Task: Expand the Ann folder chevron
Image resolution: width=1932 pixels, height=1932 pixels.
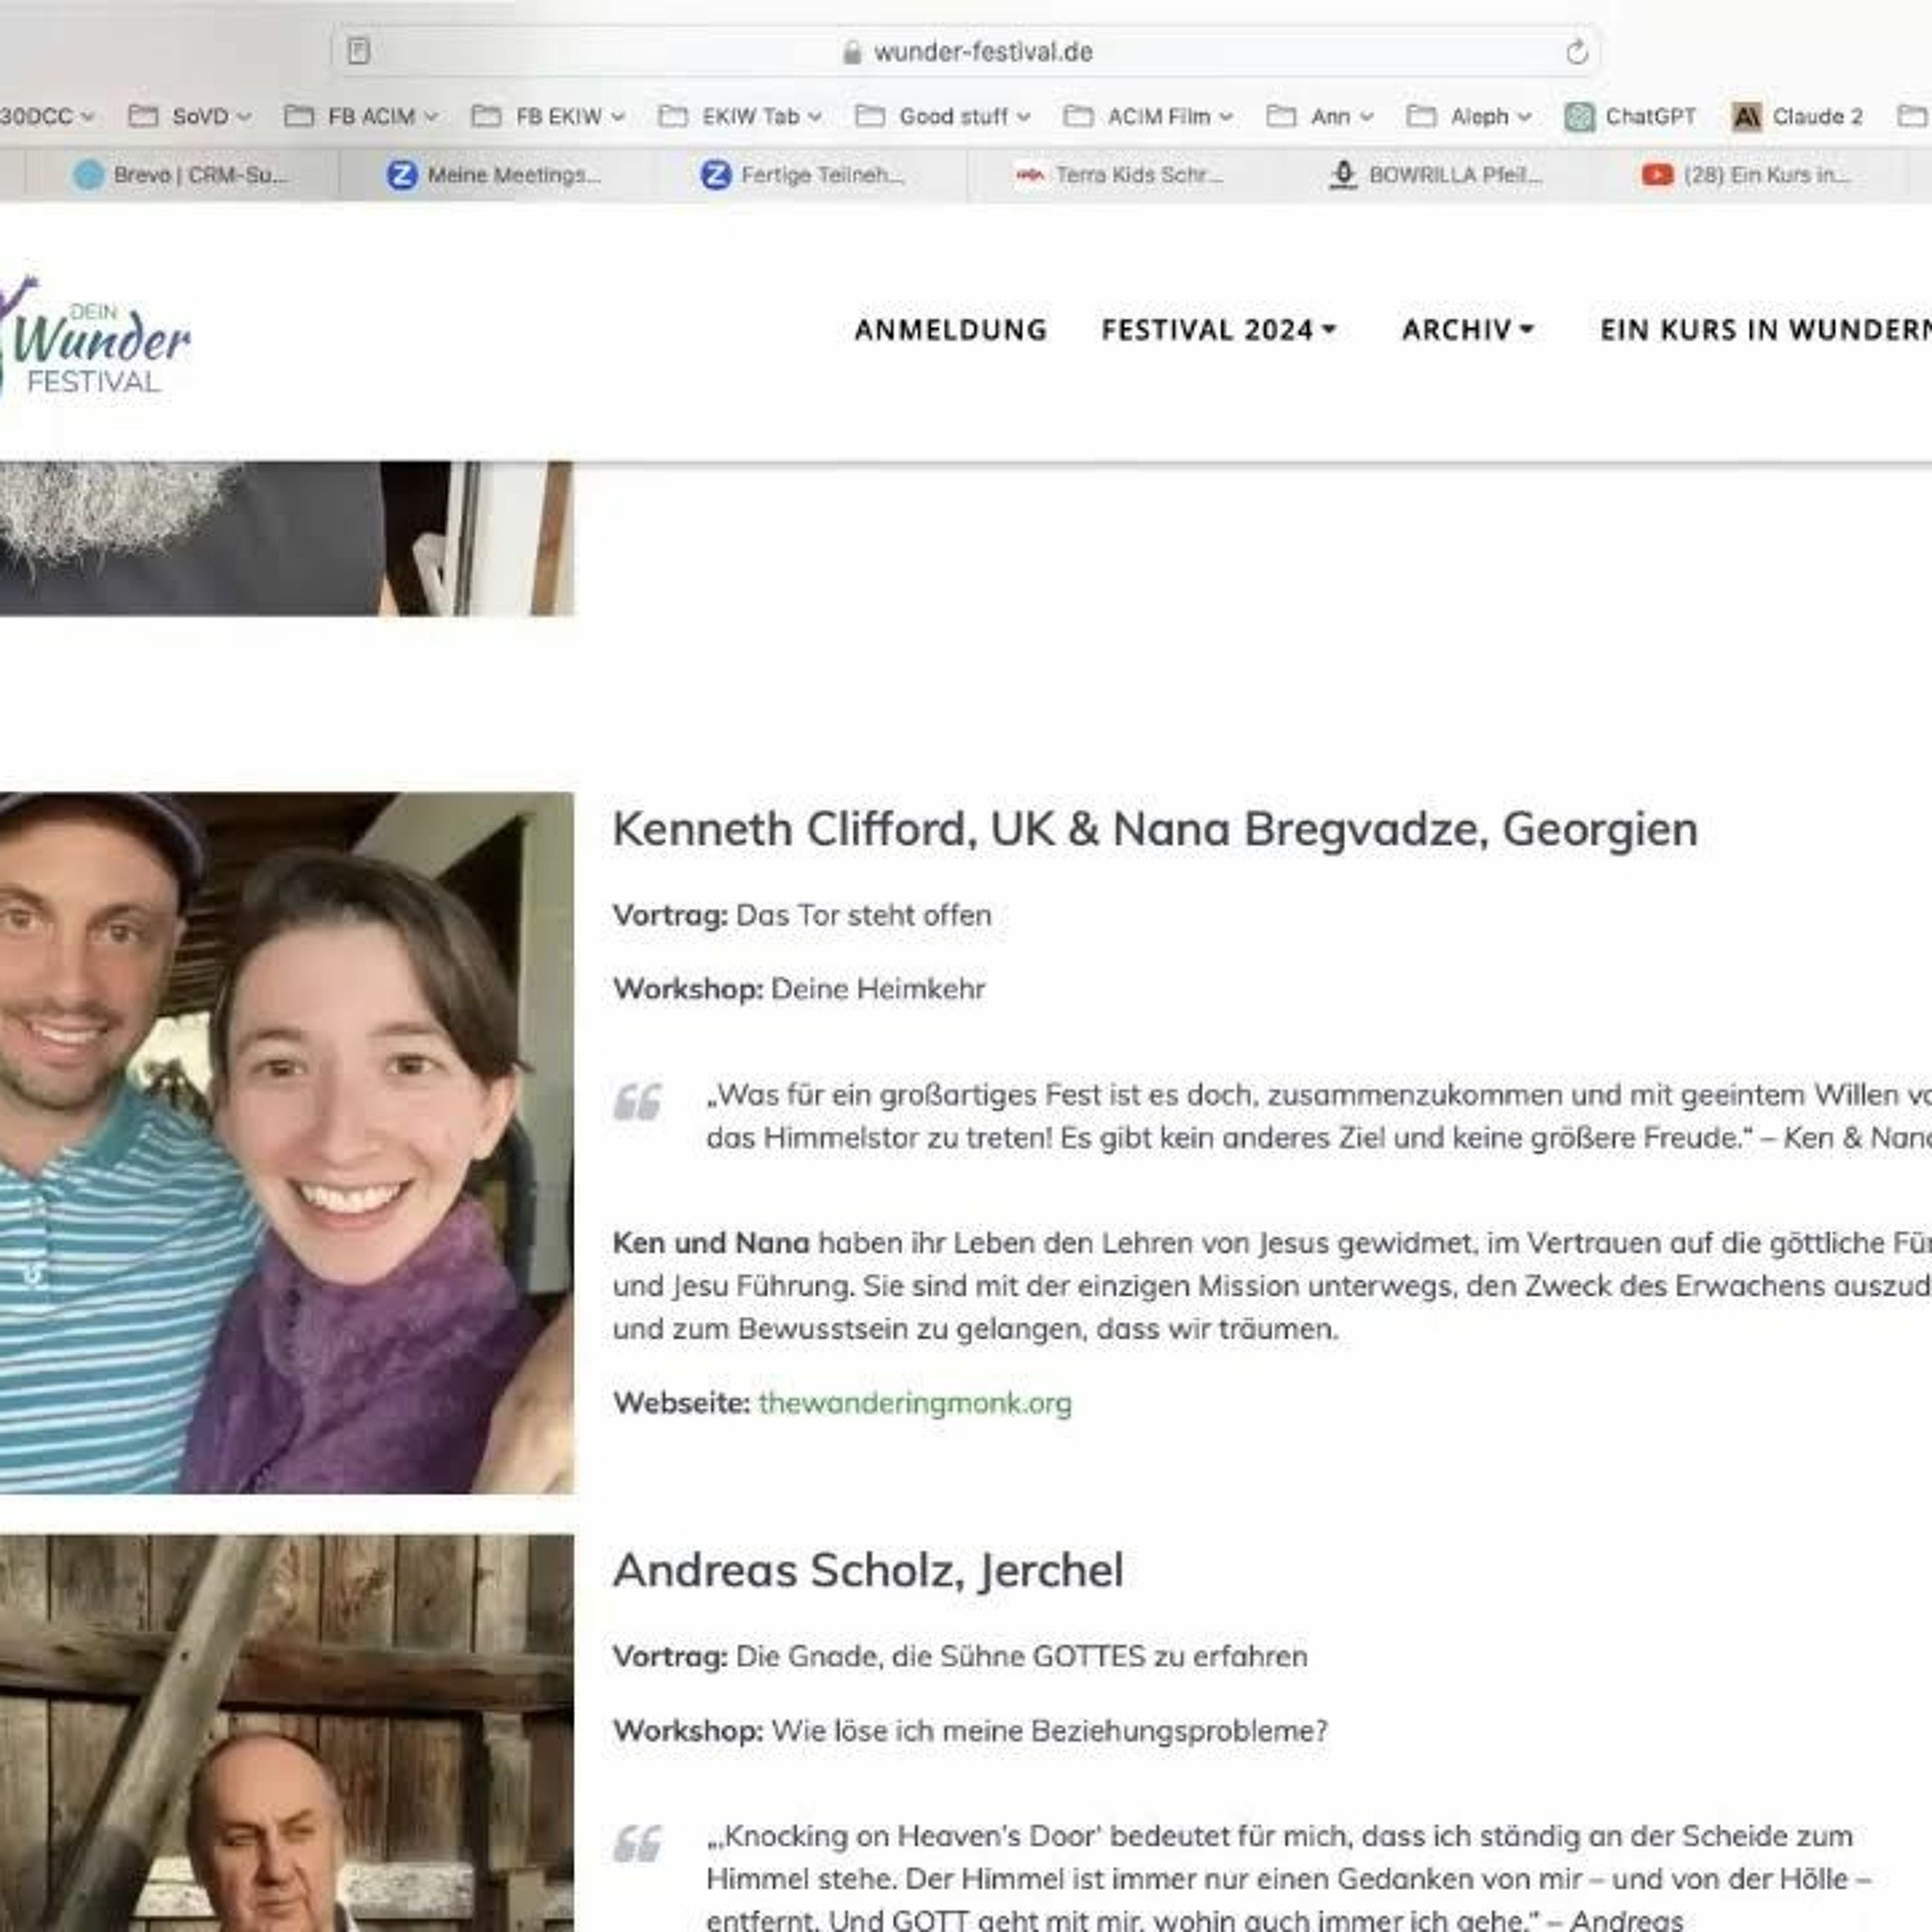Action: pyautogui.click(x=1366, y=117)
